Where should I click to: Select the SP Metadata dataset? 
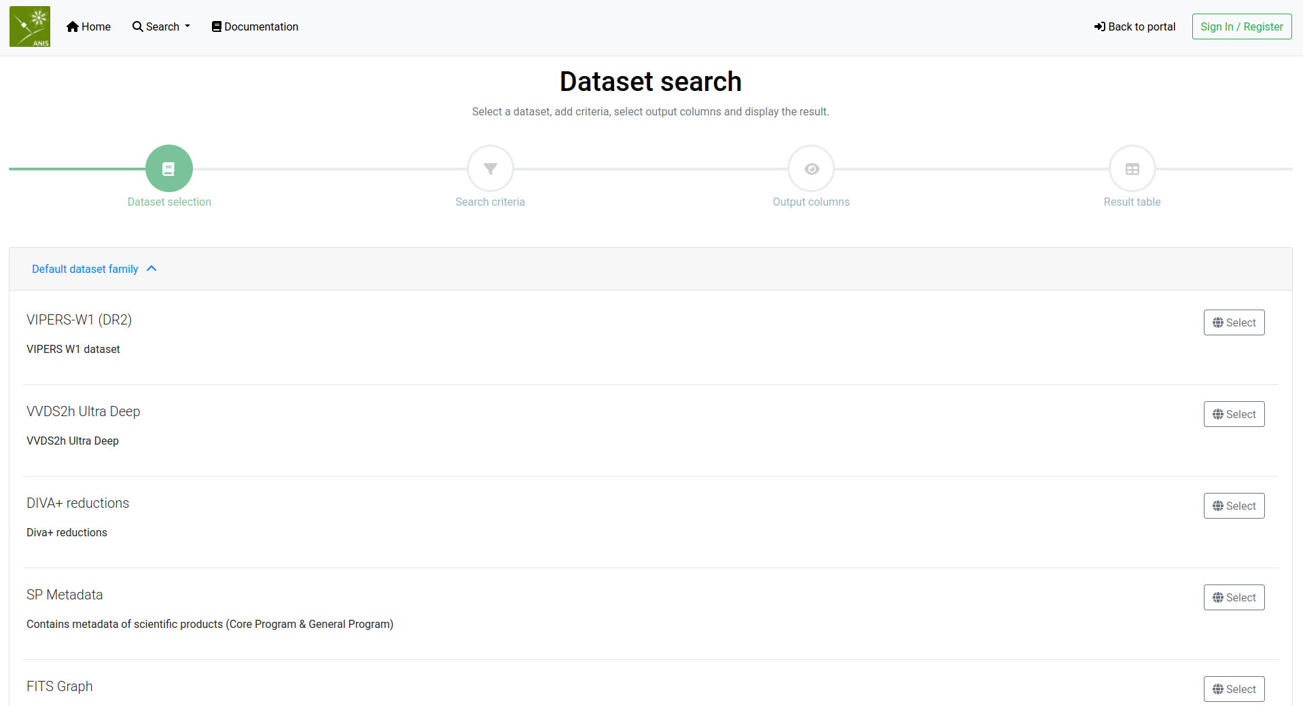point(1234,597)
